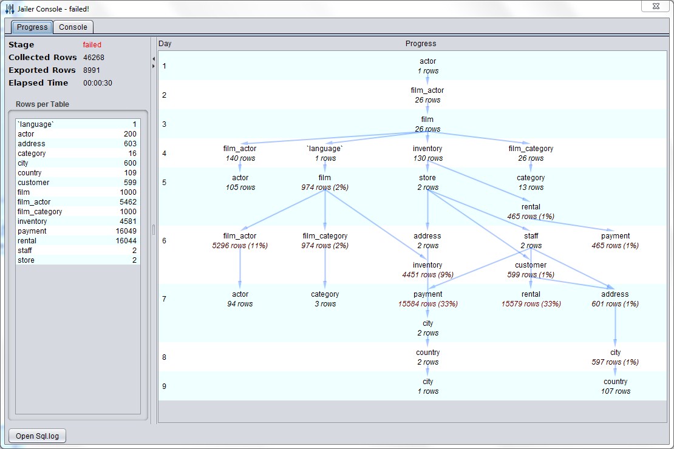The width and height of the screenshot is (674, 449).
Task: Click the `language` node in progress graph
Action: click(325, 154)
